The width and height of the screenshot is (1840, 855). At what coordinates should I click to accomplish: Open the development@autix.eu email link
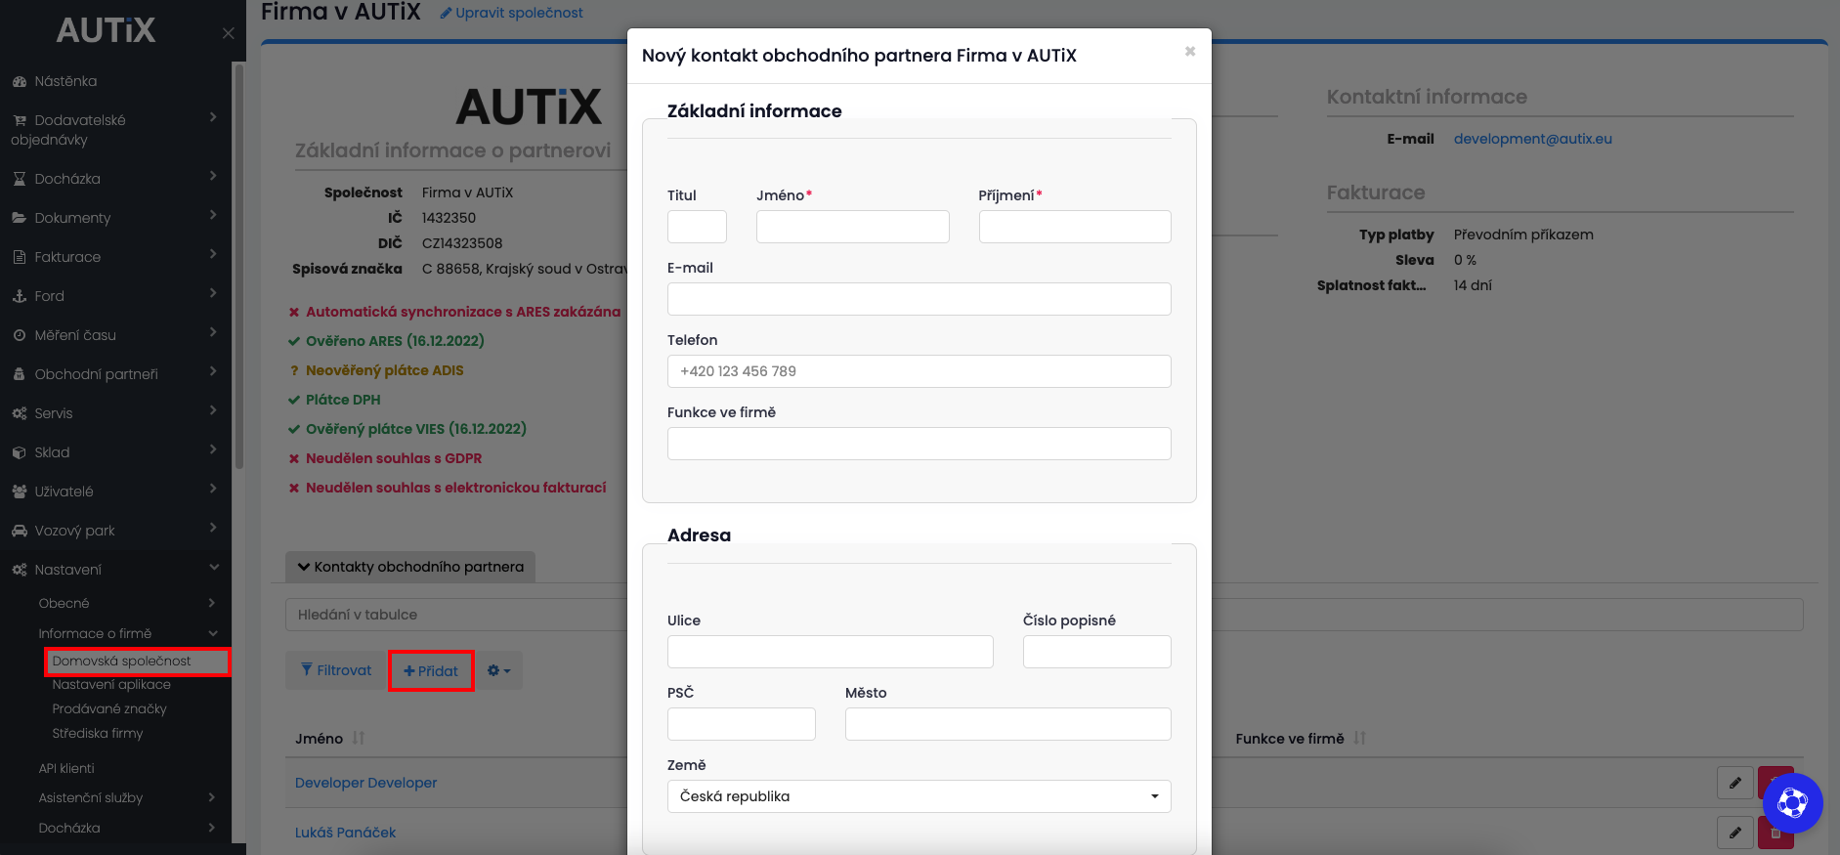click(x=1532, y=139)
